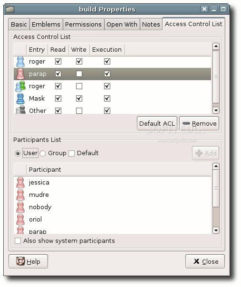The height and width of the screenshot is (287, 241).
Task: Toggle Read checkbox in Other row
Action: [x=58, y=111]
